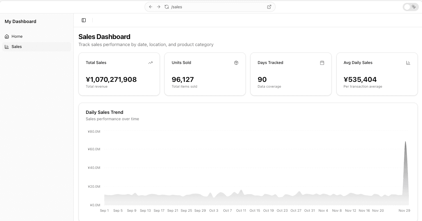This screenshot has height=221, width=422.
Task: Navigate to Home from the sidebar menu
Action: click(17, 36)
